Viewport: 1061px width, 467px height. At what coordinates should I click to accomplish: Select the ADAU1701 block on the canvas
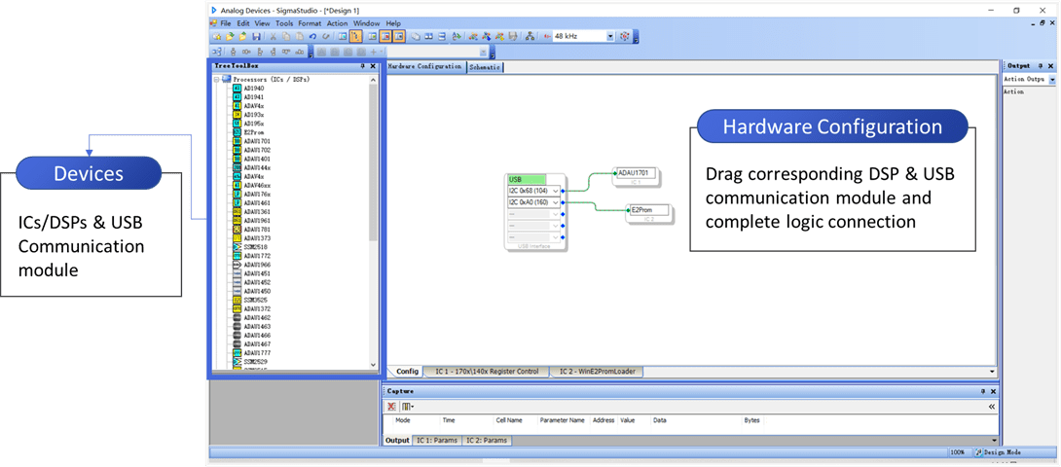pos(638,173)
